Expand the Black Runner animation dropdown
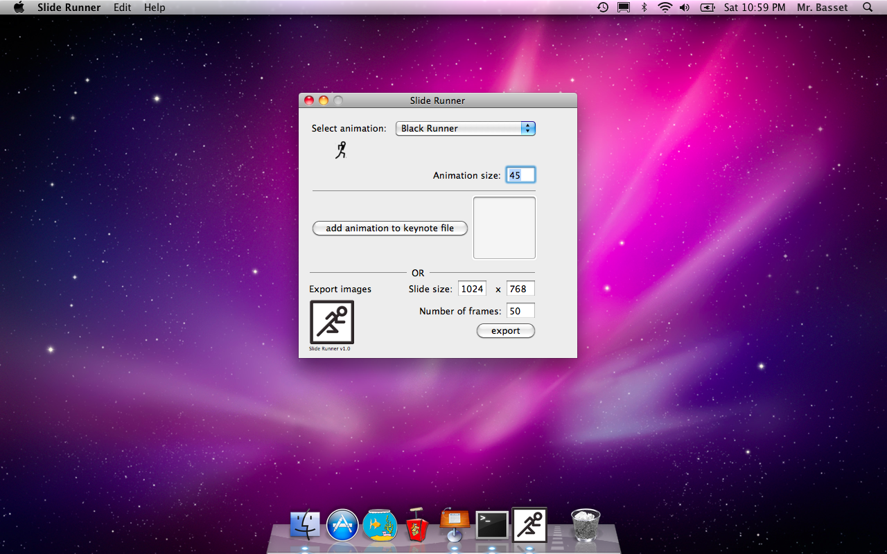 465,128
